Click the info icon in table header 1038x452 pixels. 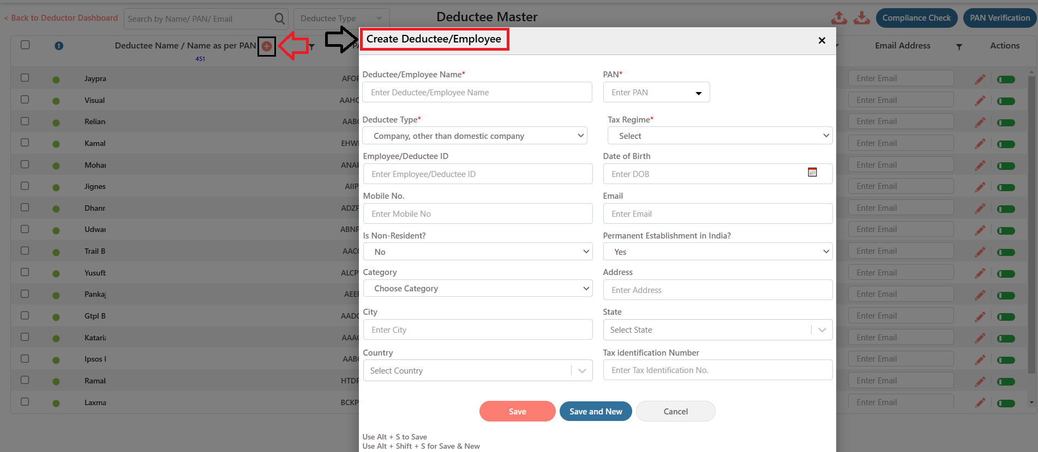pos(59,46)
